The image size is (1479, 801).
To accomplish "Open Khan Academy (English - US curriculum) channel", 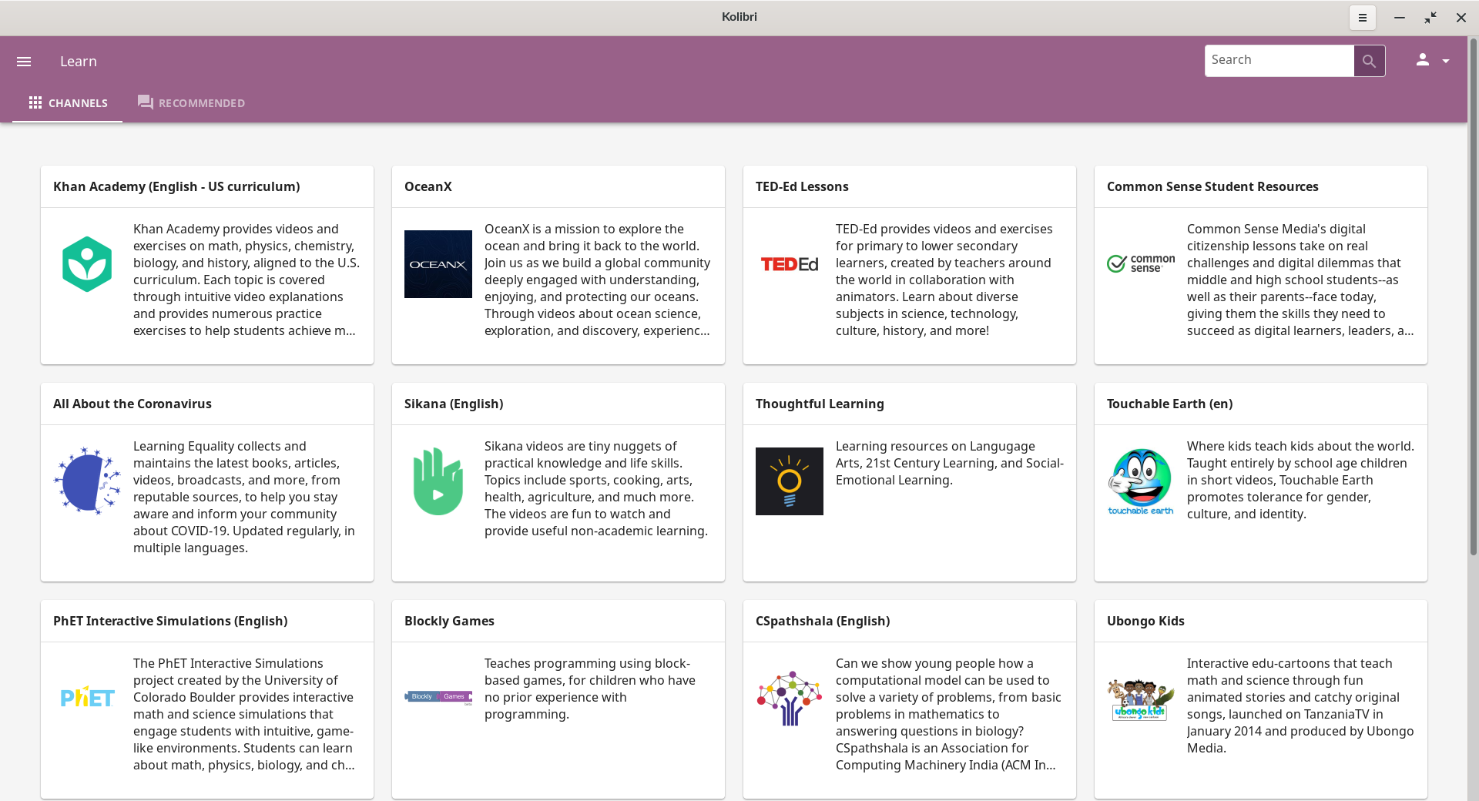I will [176, 187].
